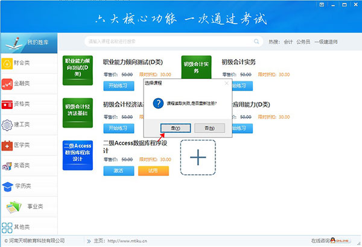The width and height of the screenshot is (362, 247).
Task: Open the 英语类 category icon
Action: point(7,166)
